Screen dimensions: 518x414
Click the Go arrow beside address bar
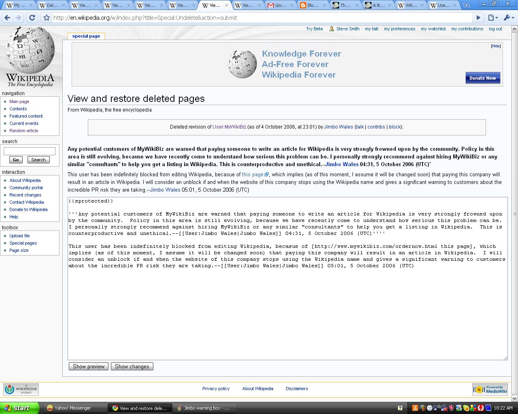click(x=478, y=18)
